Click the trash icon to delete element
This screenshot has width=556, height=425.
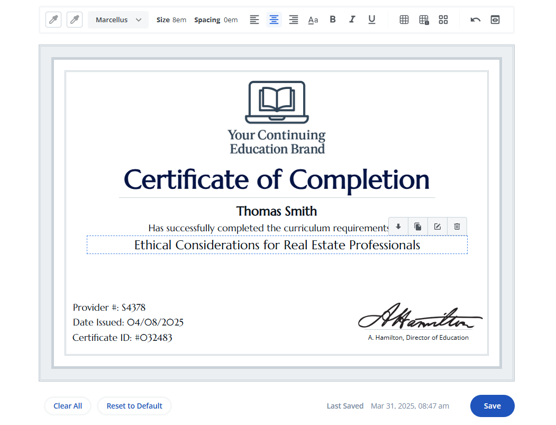coord(457,227)
